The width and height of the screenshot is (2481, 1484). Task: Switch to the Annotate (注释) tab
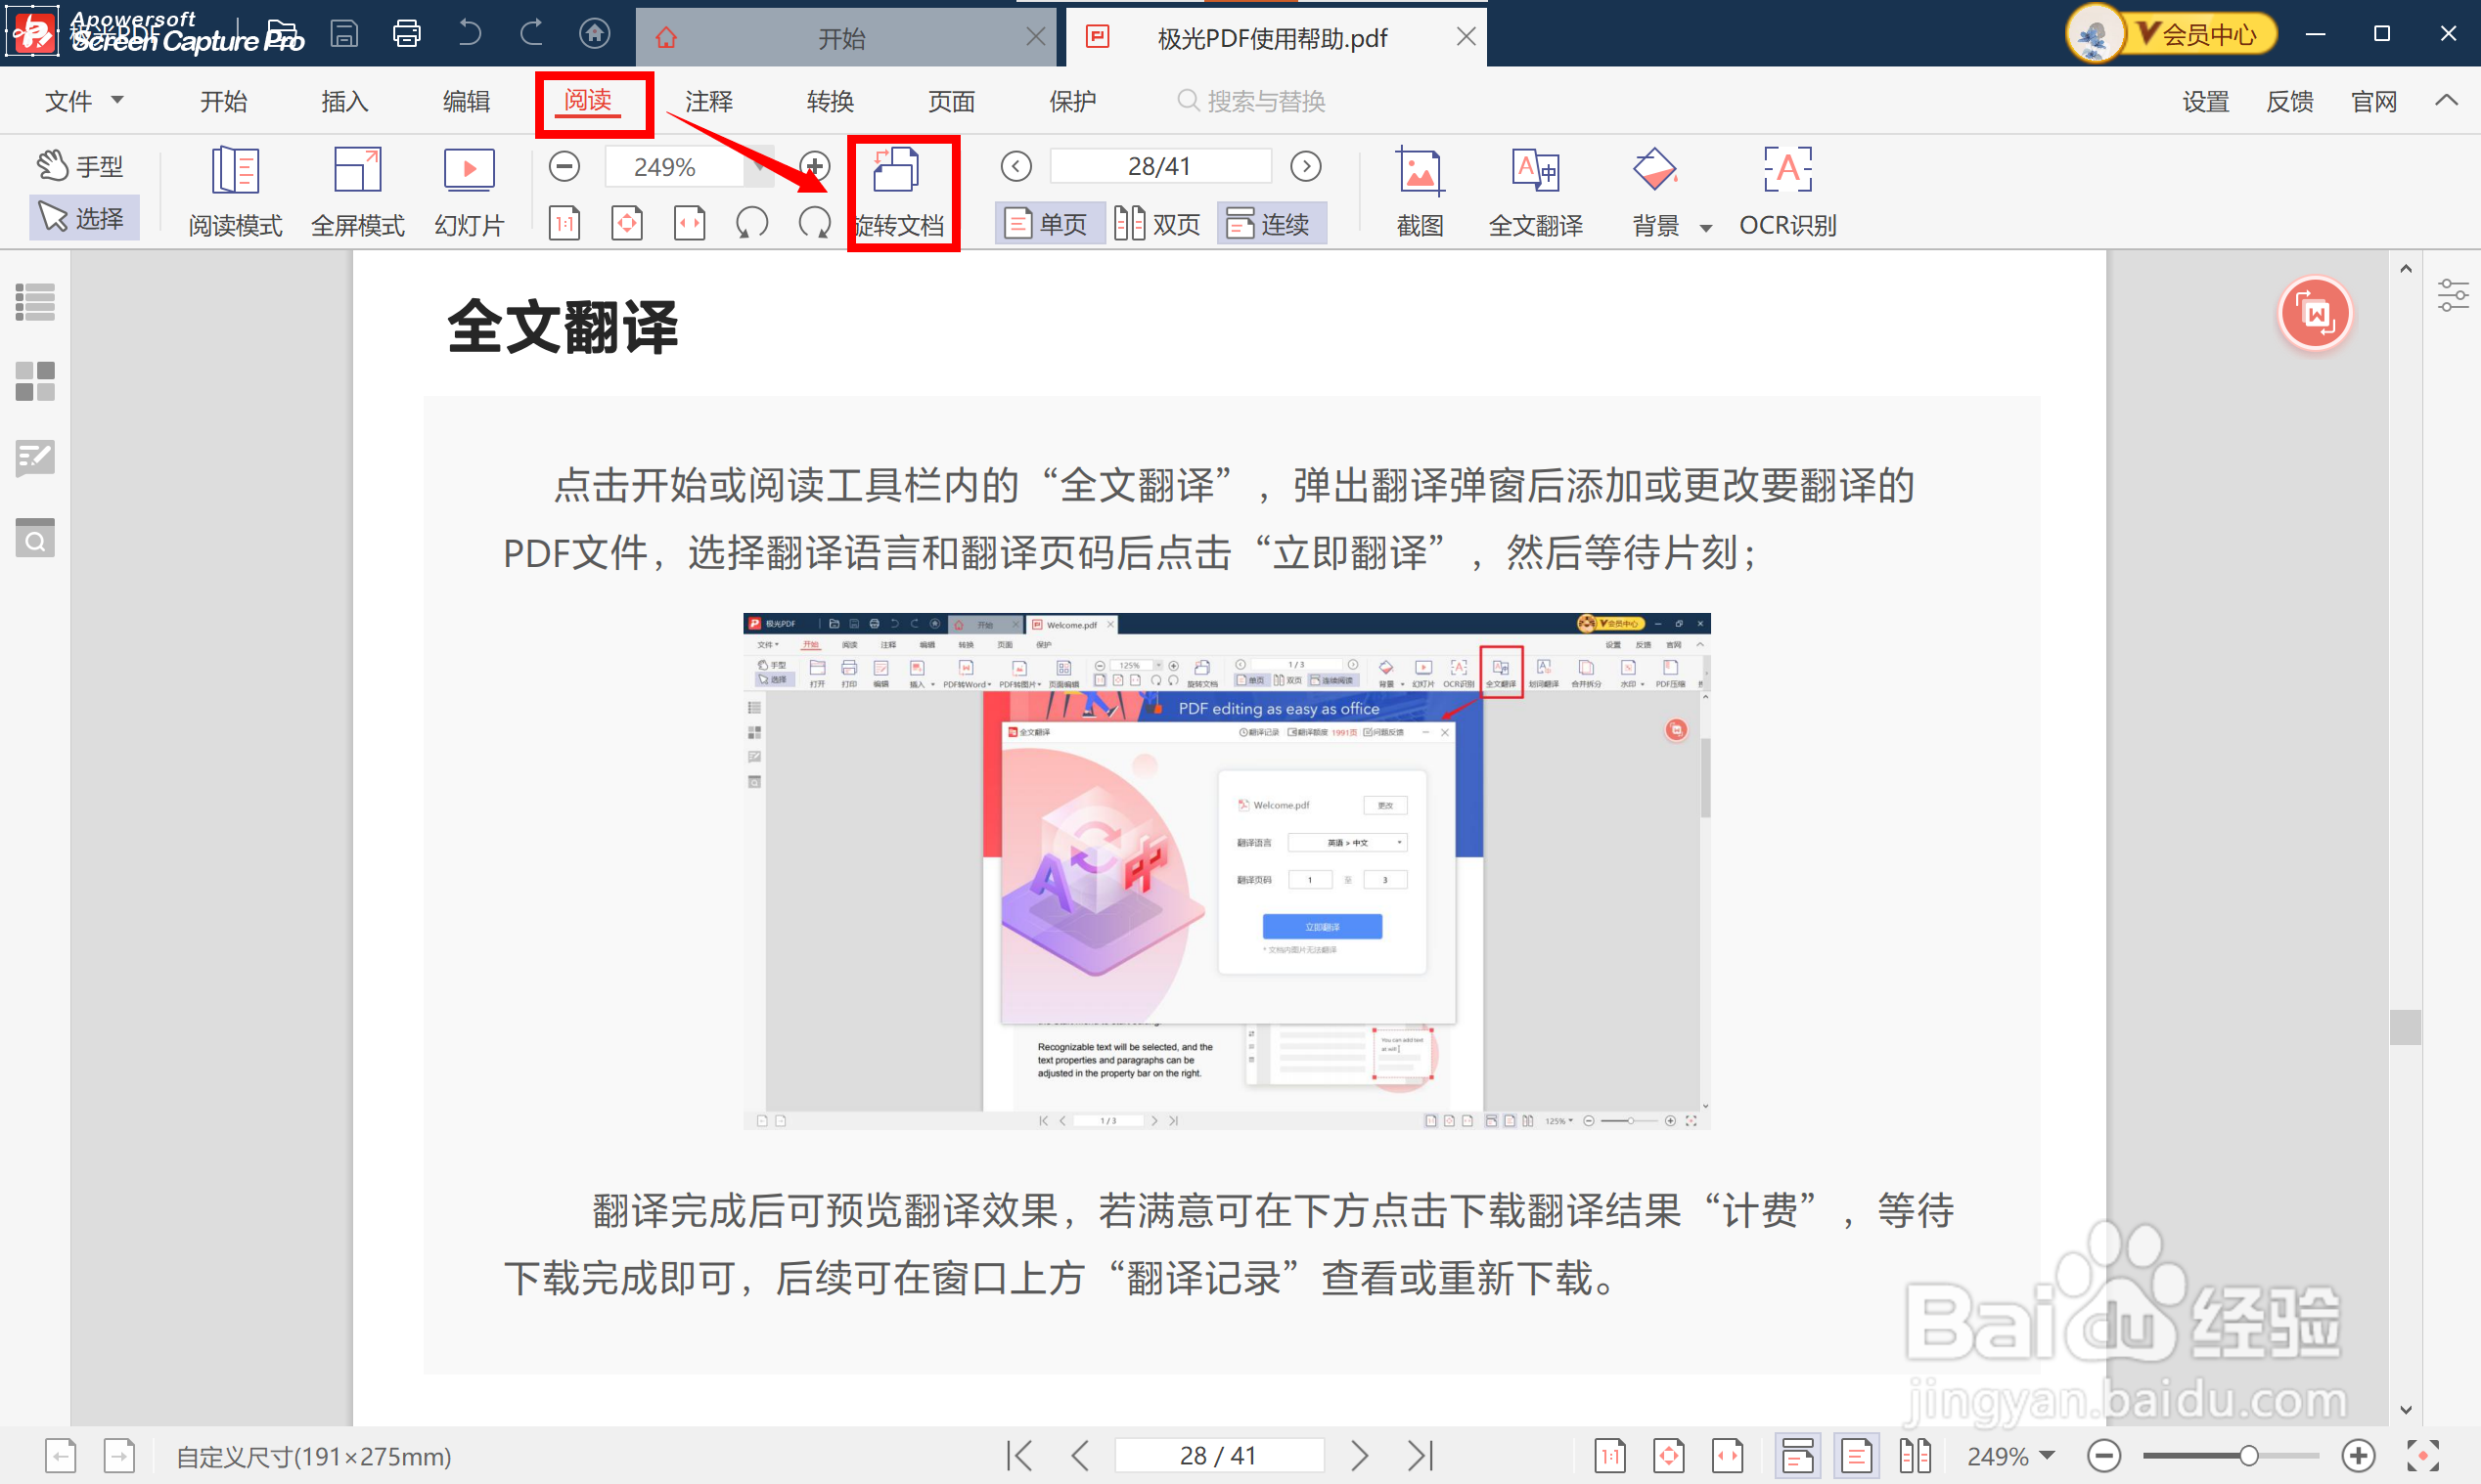pyautogui.click(x=708, y=101)
